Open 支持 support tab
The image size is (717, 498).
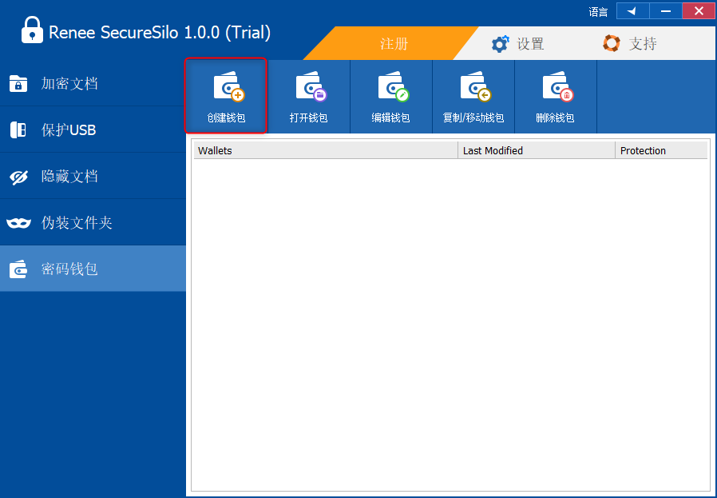[x=630, y=43]
